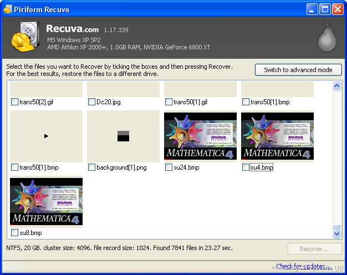Click the scrollbar down arrow
The height and width of the screenshot is (275, 347).
(337, 233)
